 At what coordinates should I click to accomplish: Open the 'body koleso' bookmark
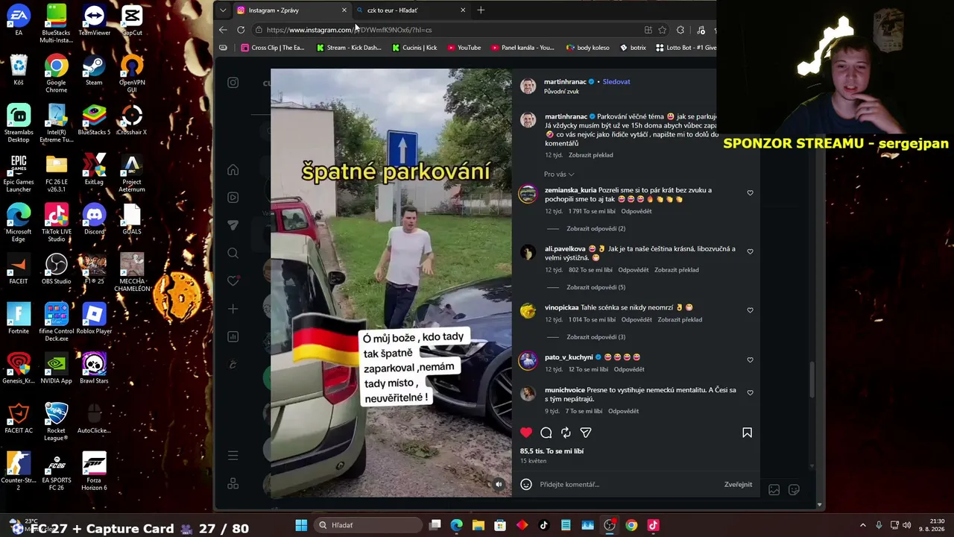tap(588, 48)
